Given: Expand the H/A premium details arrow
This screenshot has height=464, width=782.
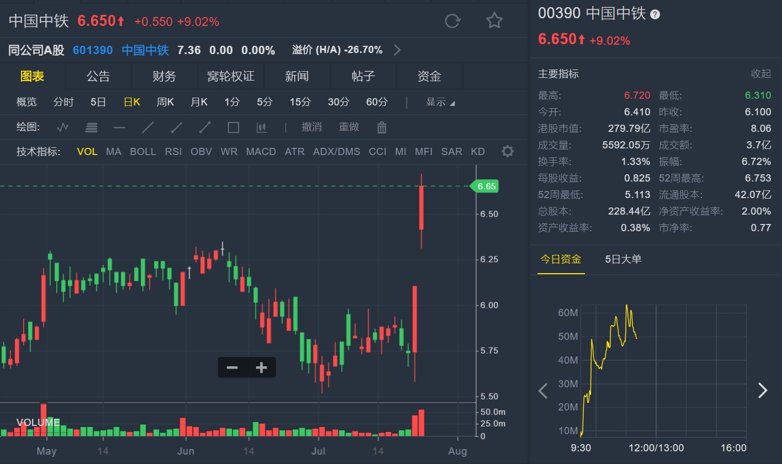Looking at the screenshot, I should (x=397, y=50).
